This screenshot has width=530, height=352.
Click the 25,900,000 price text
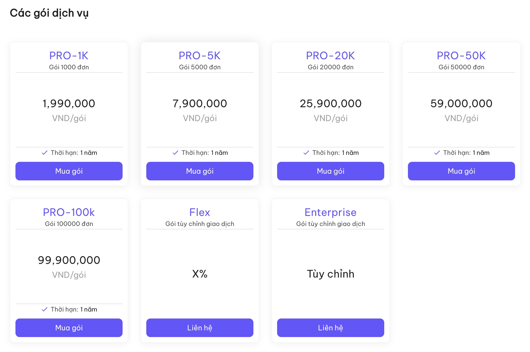(330, 104)
